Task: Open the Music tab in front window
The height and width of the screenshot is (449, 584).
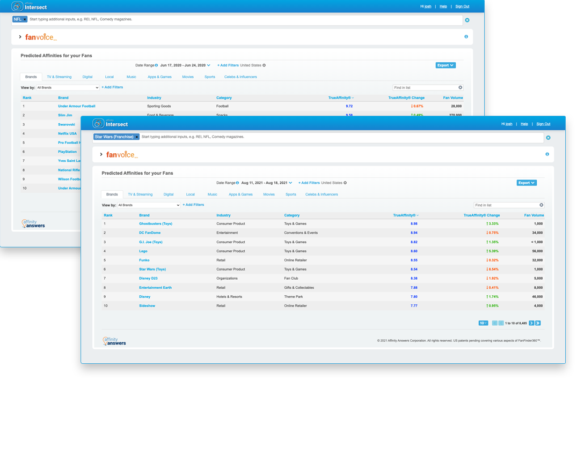Action: [x=213, y=194]
